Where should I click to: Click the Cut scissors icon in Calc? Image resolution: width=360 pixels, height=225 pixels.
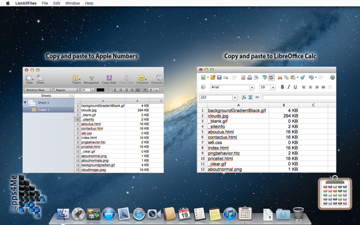tap(279, 77)
